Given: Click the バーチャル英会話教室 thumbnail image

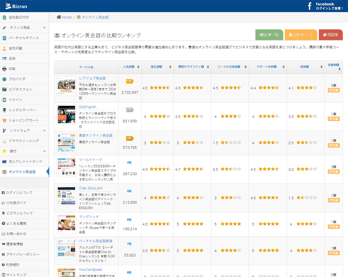Looking at the screenshot, I should [x=67, y=249].
